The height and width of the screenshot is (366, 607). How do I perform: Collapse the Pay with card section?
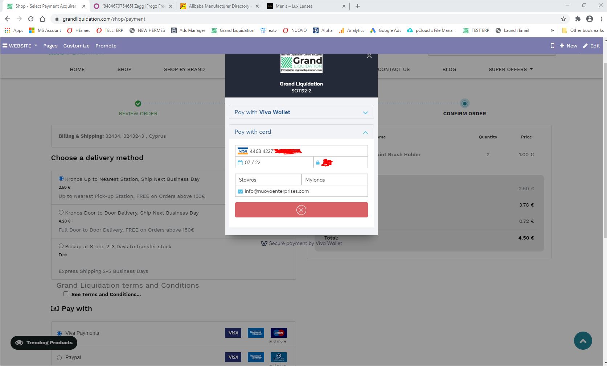pyautogui.click(x=301, y=132)
